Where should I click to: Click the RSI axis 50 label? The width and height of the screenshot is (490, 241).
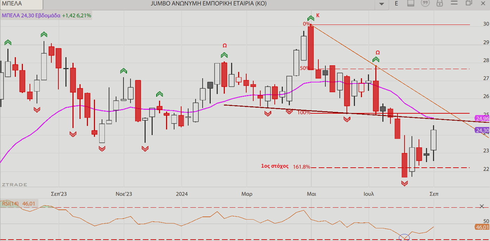click(486, 221)
